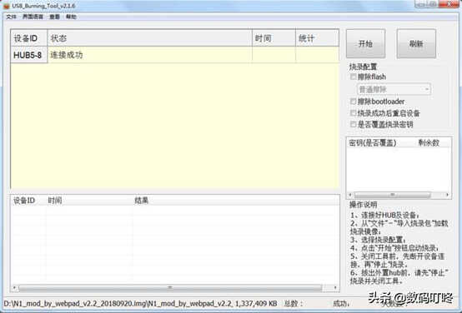Click the 1,337,409 KB size in status bar
This screenshot has width=462, height=313.
(x=256, y=304)
